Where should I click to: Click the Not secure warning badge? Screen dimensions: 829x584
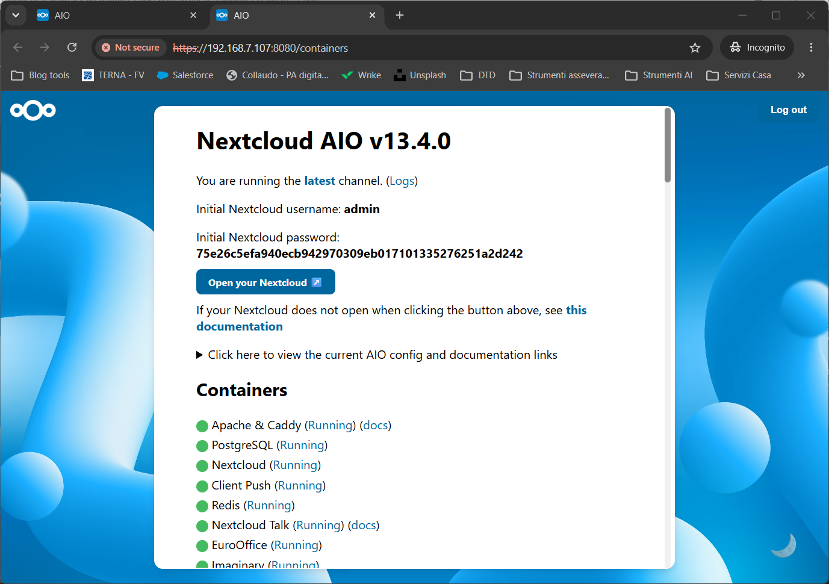[x=131, y=48]
